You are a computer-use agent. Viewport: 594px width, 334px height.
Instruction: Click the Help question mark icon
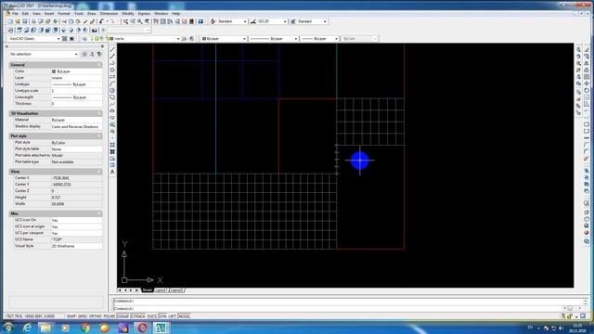click(200, 21)
